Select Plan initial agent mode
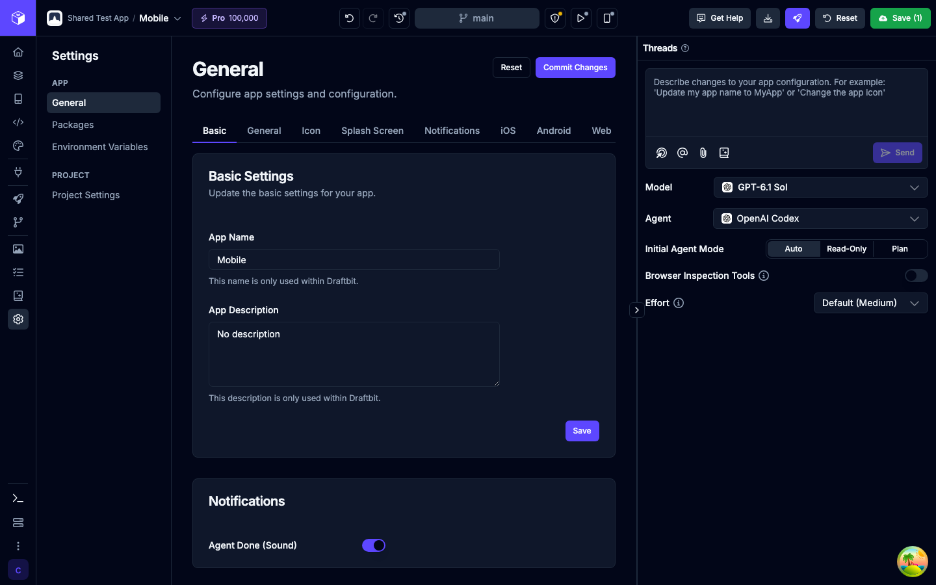Viewport: 936px width, 585px height. [x=900, y=249]
